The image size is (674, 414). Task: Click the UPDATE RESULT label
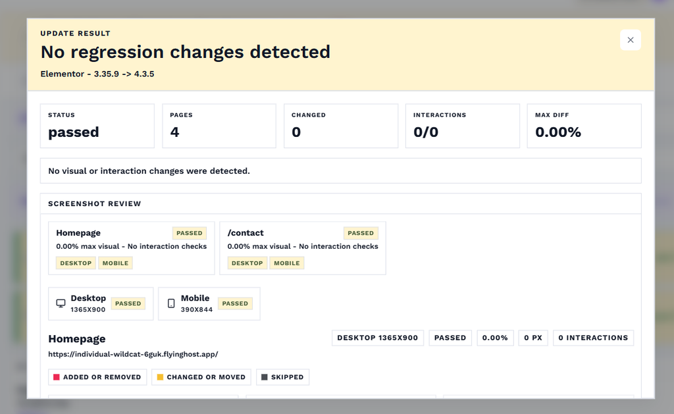[75, 34]
